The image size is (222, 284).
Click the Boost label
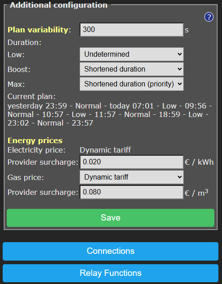19,70
